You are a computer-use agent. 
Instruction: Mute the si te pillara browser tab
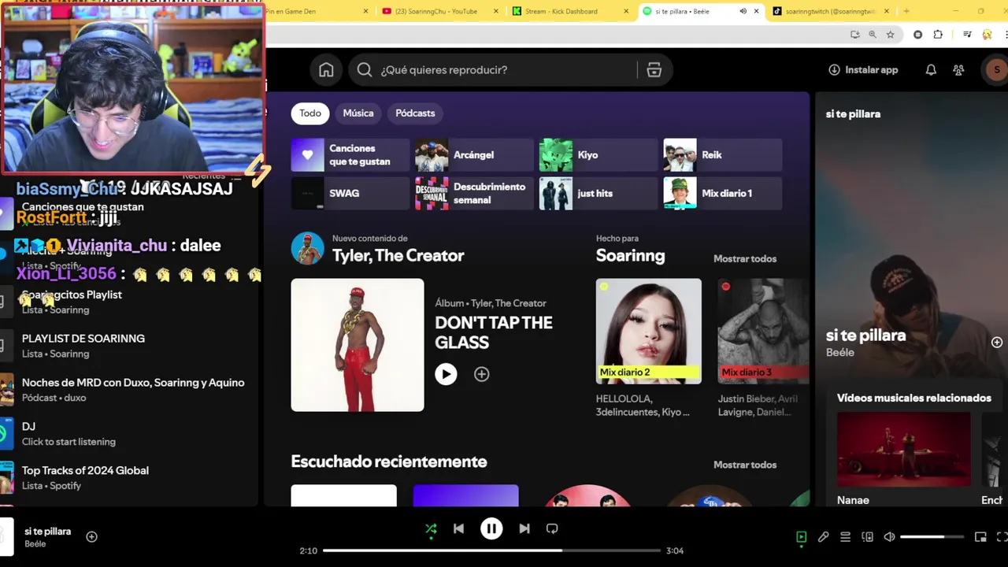click(743, 11)
